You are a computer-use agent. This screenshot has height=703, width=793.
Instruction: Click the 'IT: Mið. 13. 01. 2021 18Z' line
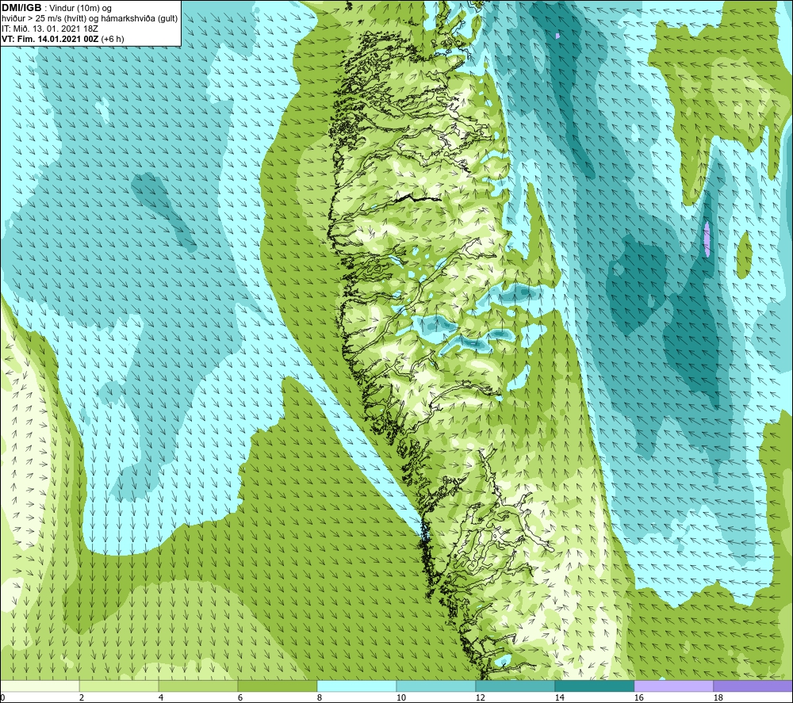pyautogui.click(x=50, y=29)
